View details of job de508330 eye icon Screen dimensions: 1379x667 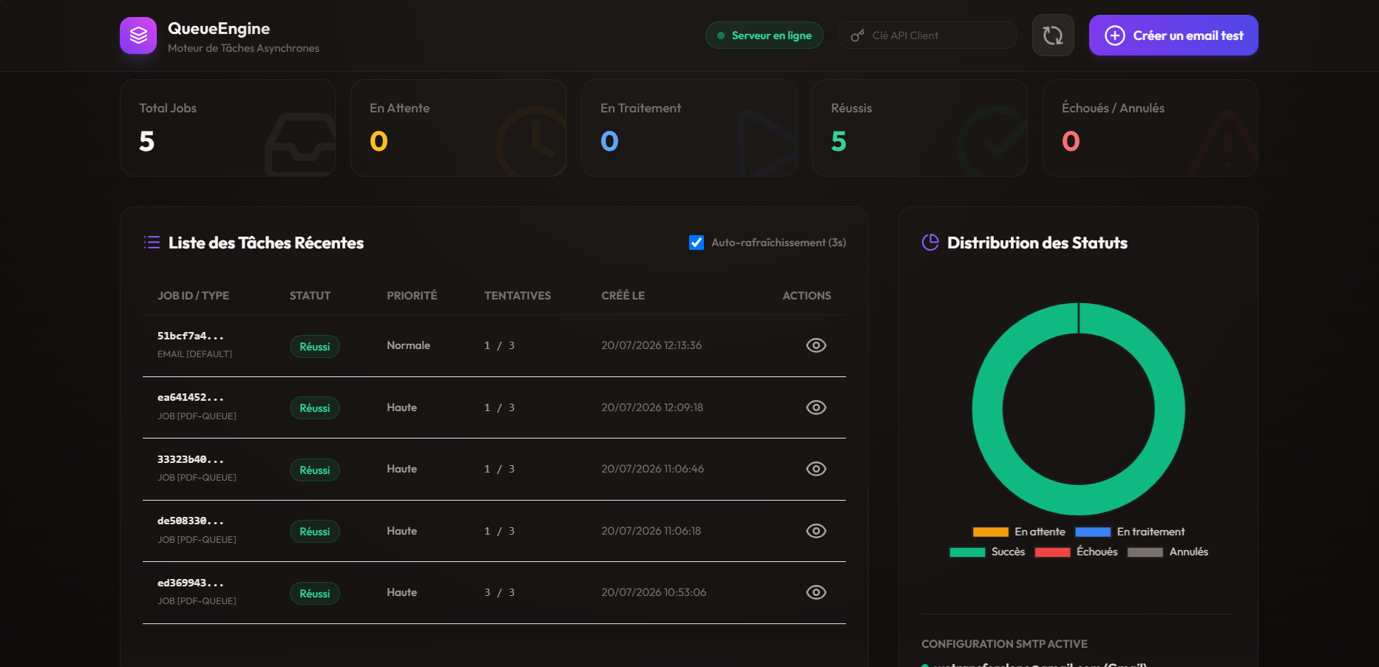point(816,531)
